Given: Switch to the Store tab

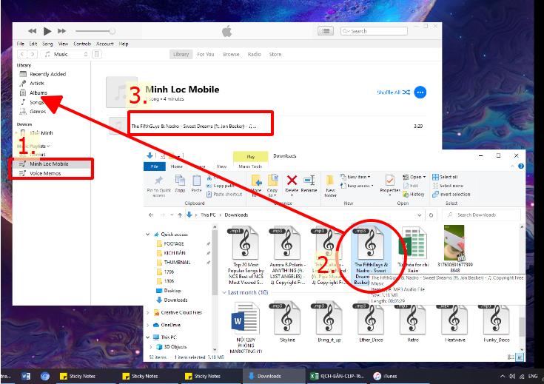Looking at the screenshot, I should click(275, 54).
